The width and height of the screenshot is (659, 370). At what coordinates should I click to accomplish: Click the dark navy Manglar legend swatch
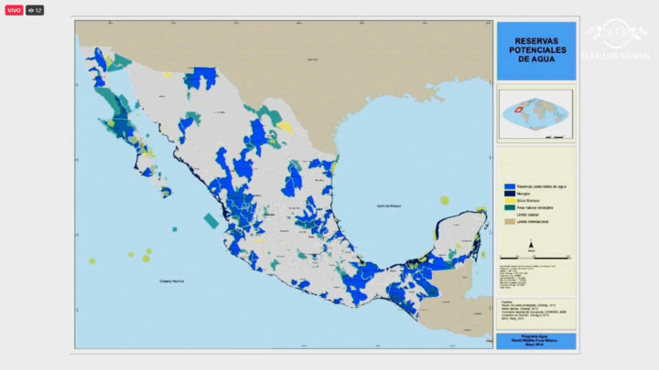[509, 194]
